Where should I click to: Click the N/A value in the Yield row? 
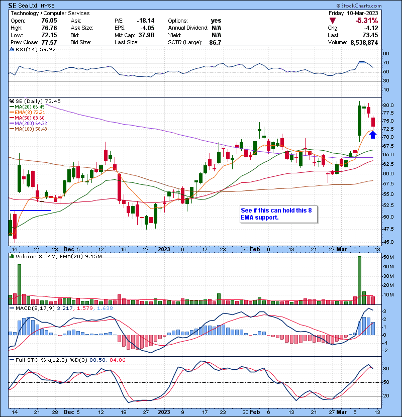217,35
